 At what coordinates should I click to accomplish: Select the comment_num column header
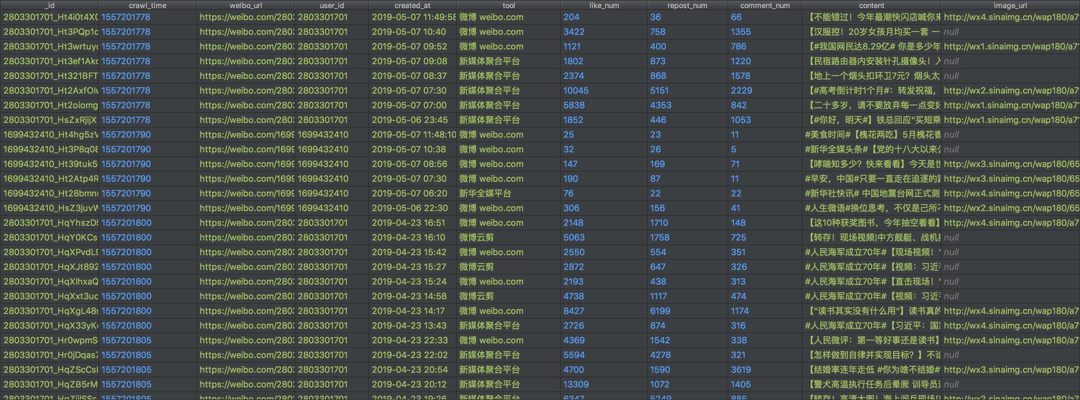click(x=765, y=5)
